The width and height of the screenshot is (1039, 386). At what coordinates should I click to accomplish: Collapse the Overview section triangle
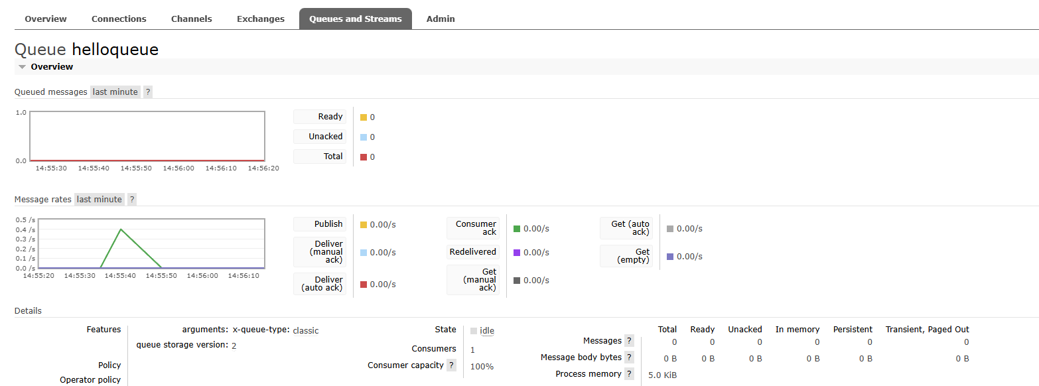pos(23,67)
